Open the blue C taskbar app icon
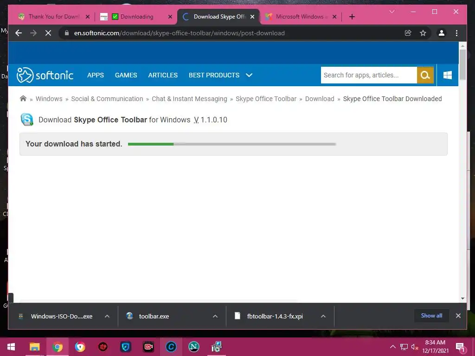Viewport: 475px width, 356px height. click(x=171, y=347)
